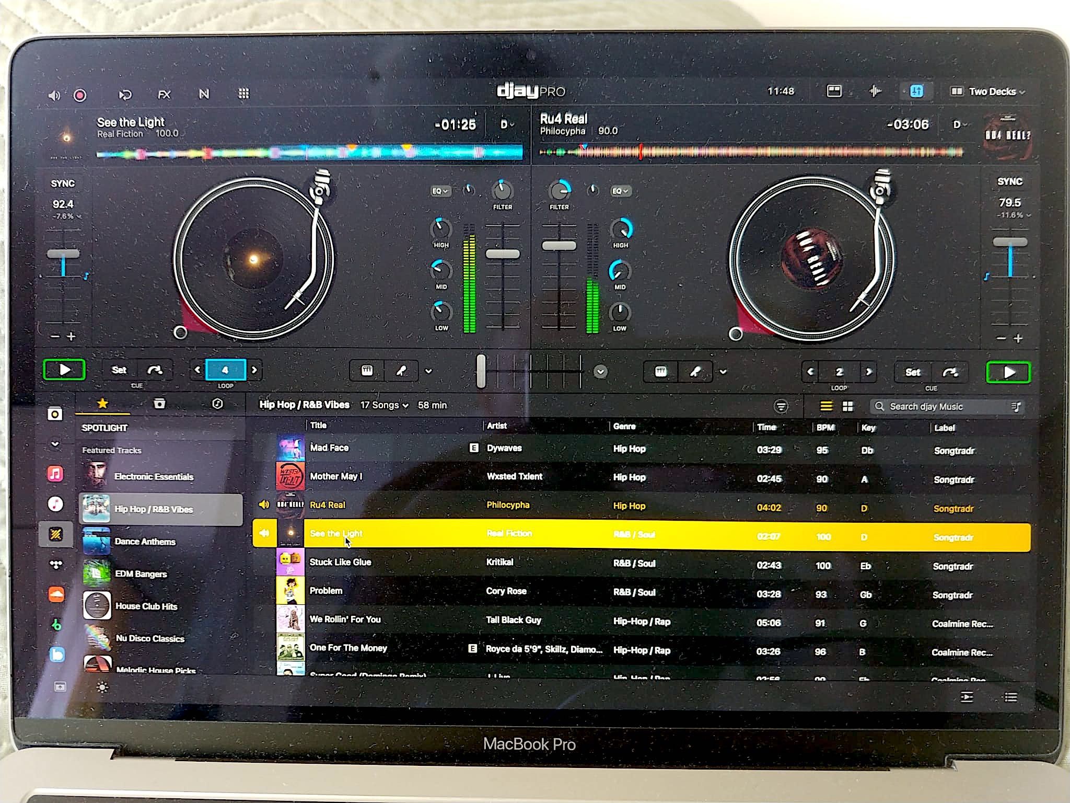Screen dimensions: 1070x803
Task: Select the EDM Bangers playlist
Action: click(160, 573)
